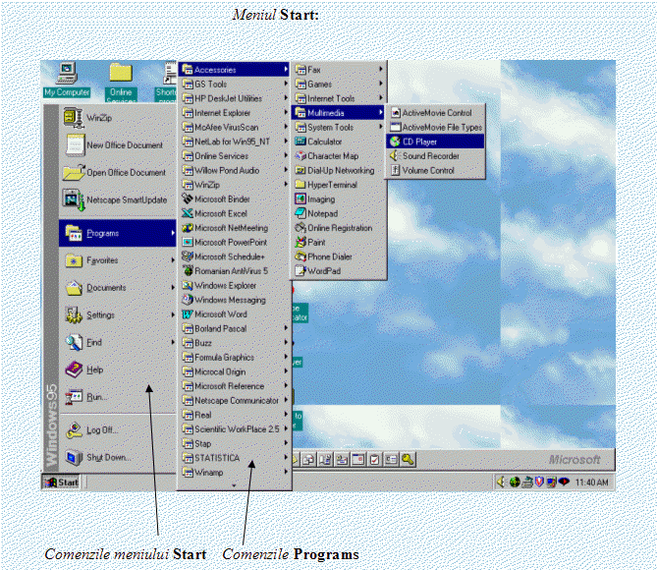The height and width of the screenshot is (570, 657).
Task: Open Dial-Up Networking
Action: 339,170
